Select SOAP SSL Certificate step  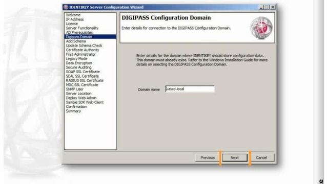click(83, 72)
